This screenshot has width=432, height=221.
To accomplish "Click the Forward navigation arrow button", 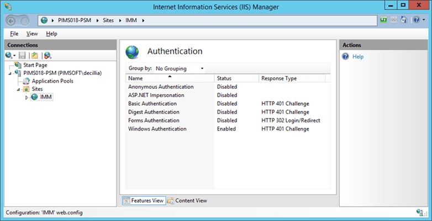I will (x=24, y=20).
